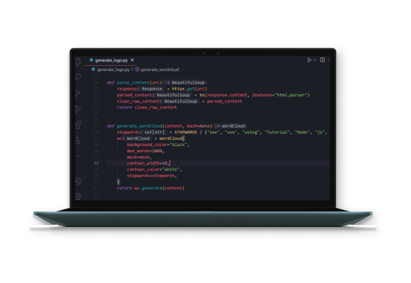Click the max_words=2000 argument
411x283 pixels.
click(x=145, y=151)
